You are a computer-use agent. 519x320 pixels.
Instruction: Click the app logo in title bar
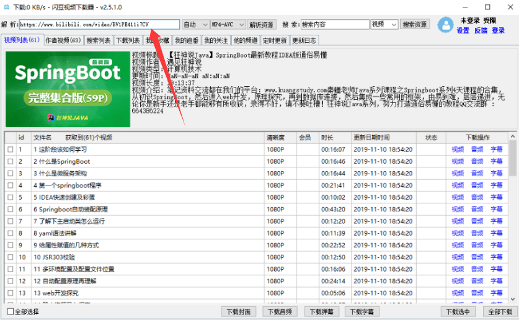pyautogui.click(x=6, y=5)
